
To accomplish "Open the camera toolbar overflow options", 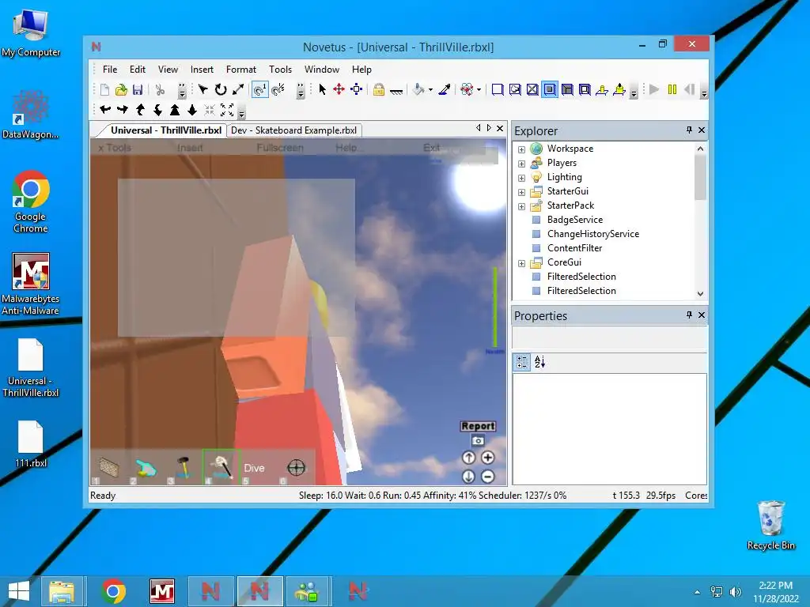I will point(241,111).
